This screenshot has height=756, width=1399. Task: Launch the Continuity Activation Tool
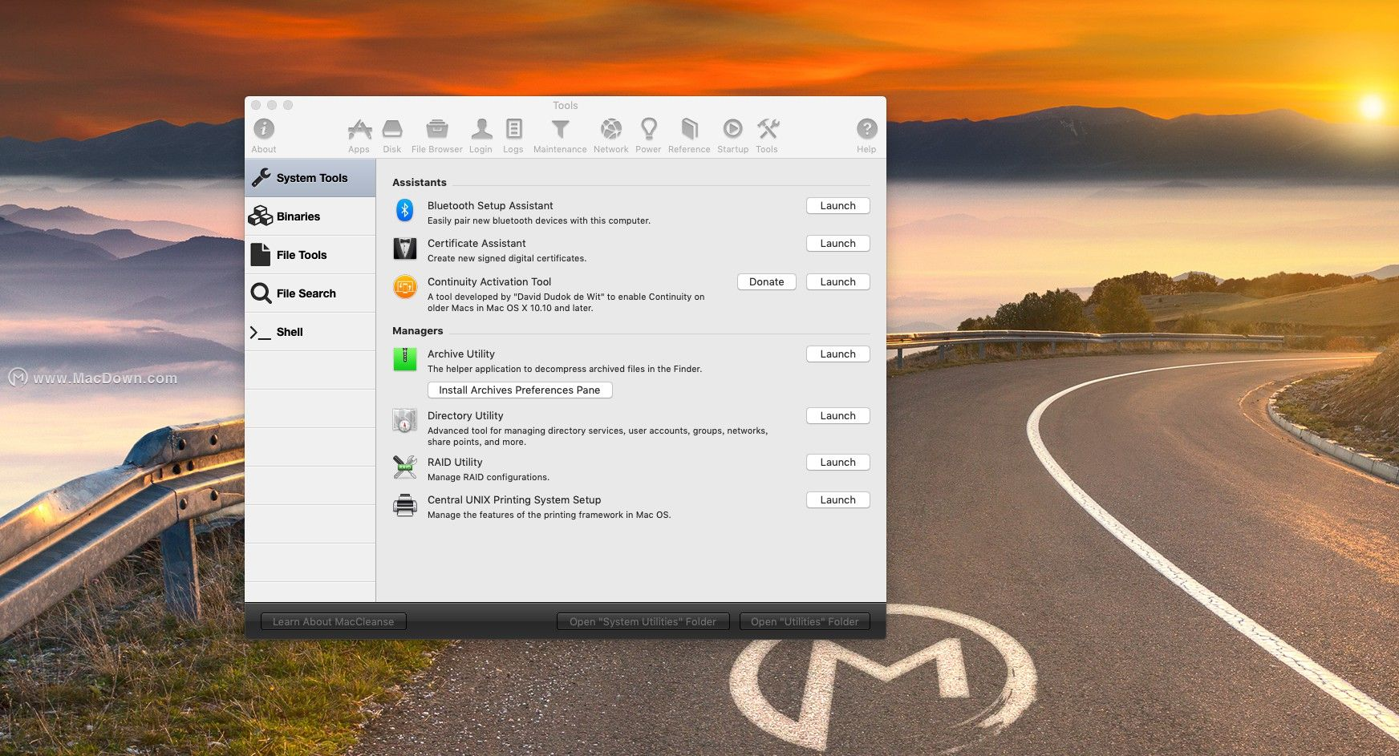(x=838, y=282)
